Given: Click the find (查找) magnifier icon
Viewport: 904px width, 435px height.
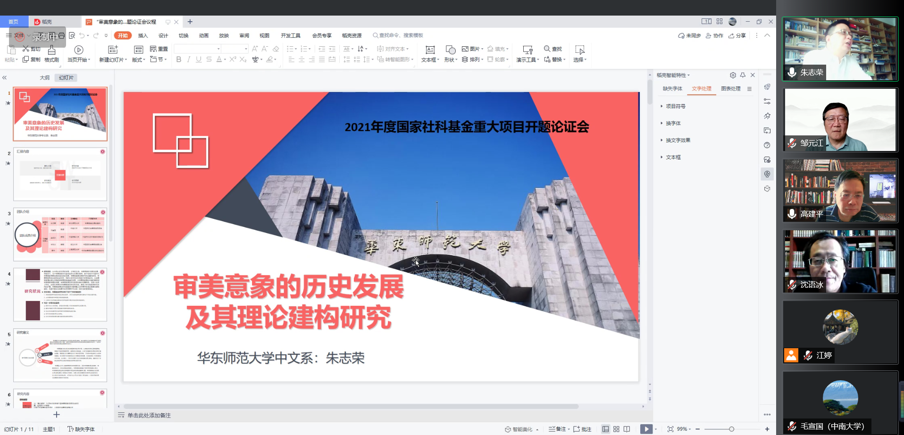Looking at the screenshot, I should point(547,49).
